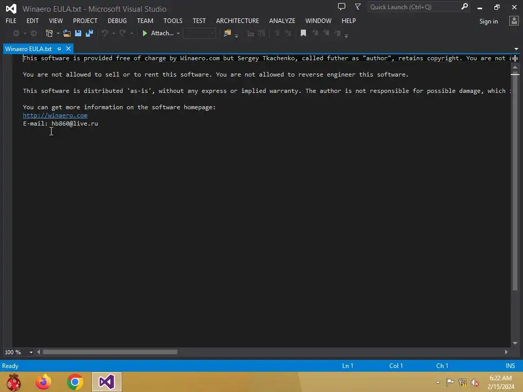523x392 pixels.
Task: Open Firefox from the taskbar
Action: (44, 382)
